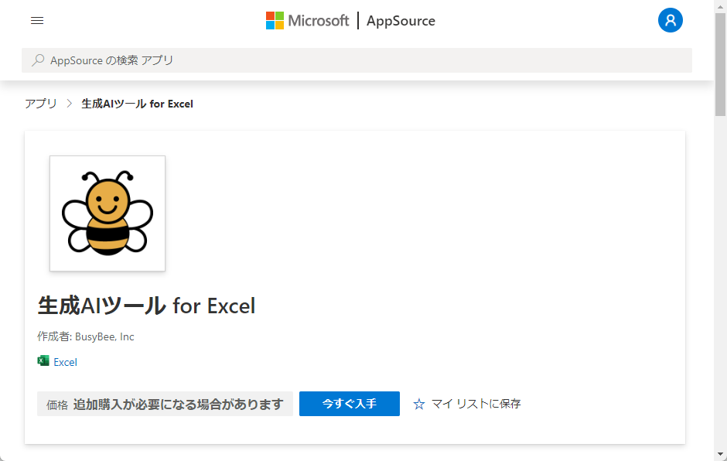Click the bee app logo thumbnail
Screen dimensions: 727x461
tap(108, 213)
